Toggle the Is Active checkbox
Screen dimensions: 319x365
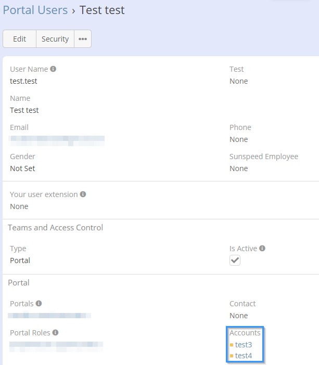pos(235,260)
